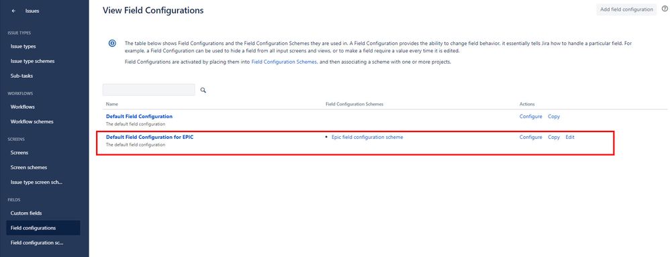Click the Field Configuration Schemes column header
This screenshot has width=670, height=257.
pyautogui.click(x=354, y=104)
